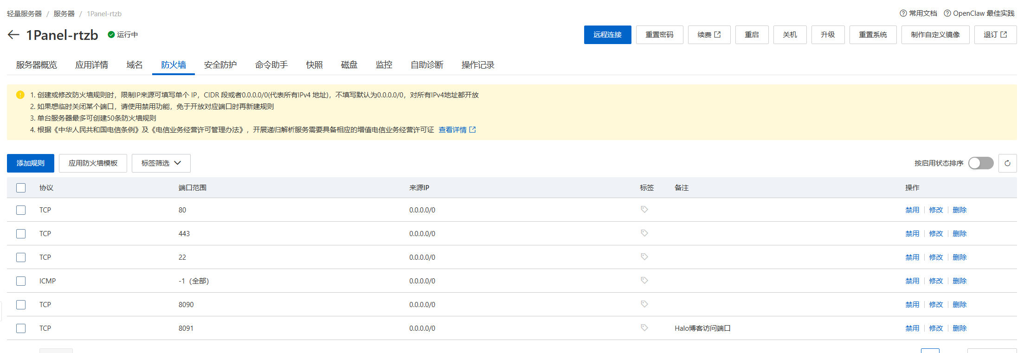The height and width of the screenshot is (353, 1030).
Task: Go to 服务器 in the breadcrumb
Action: pos(64,14)
